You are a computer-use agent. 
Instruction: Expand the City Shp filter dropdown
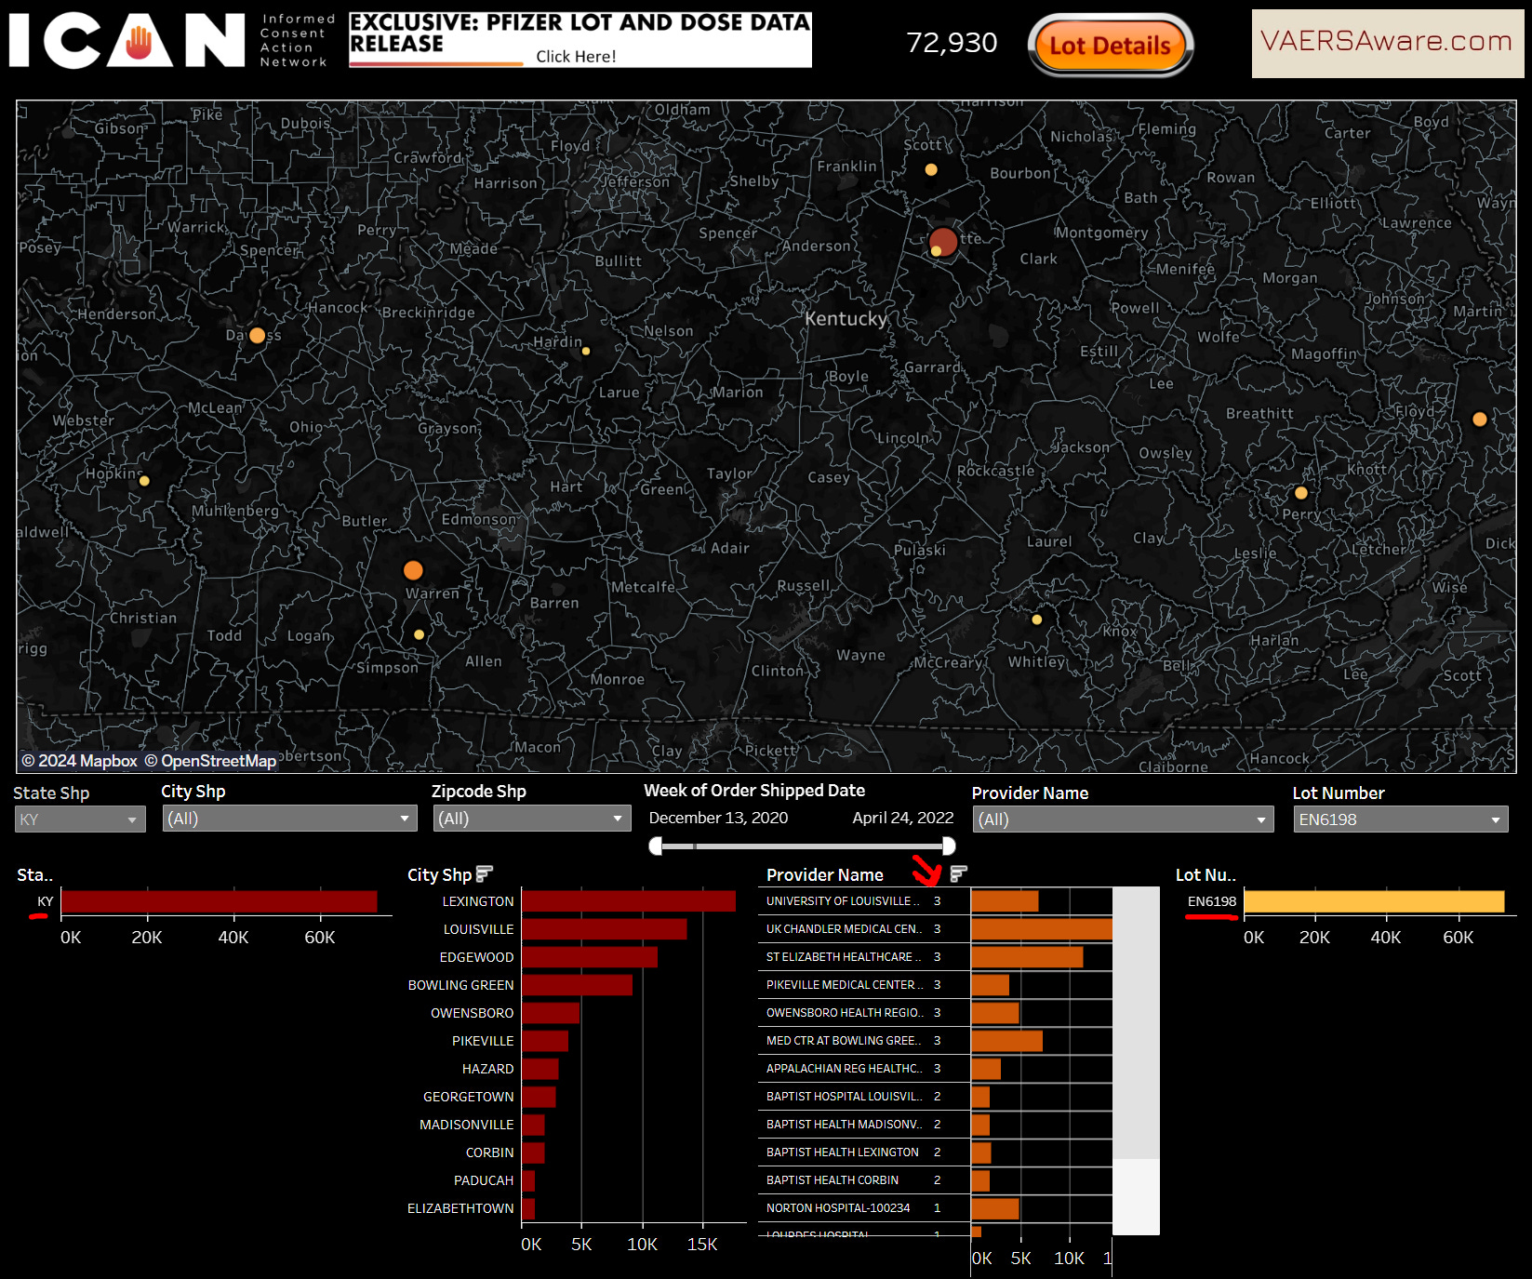point(289,819)
